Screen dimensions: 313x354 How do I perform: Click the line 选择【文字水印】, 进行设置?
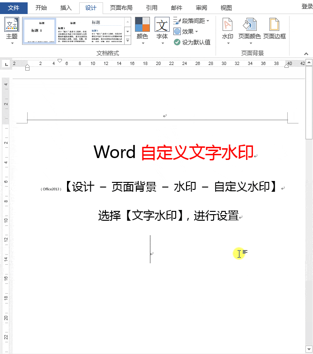coord(169,216)
